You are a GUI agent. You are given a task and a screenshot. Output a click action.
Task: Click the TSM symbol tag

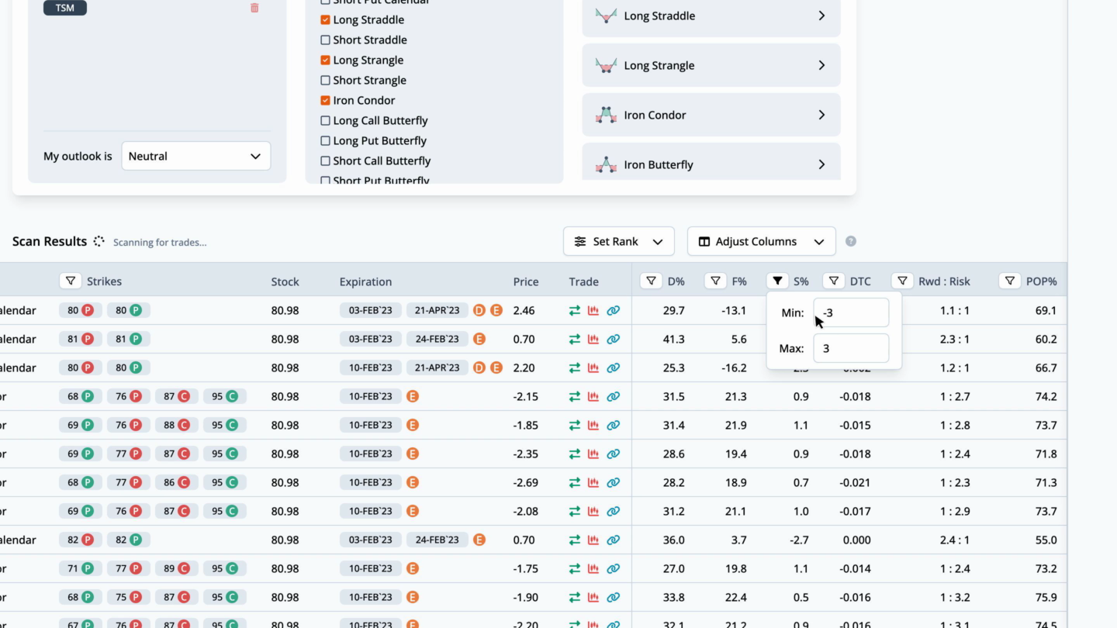pyautogui.click(x=64, y=8)
